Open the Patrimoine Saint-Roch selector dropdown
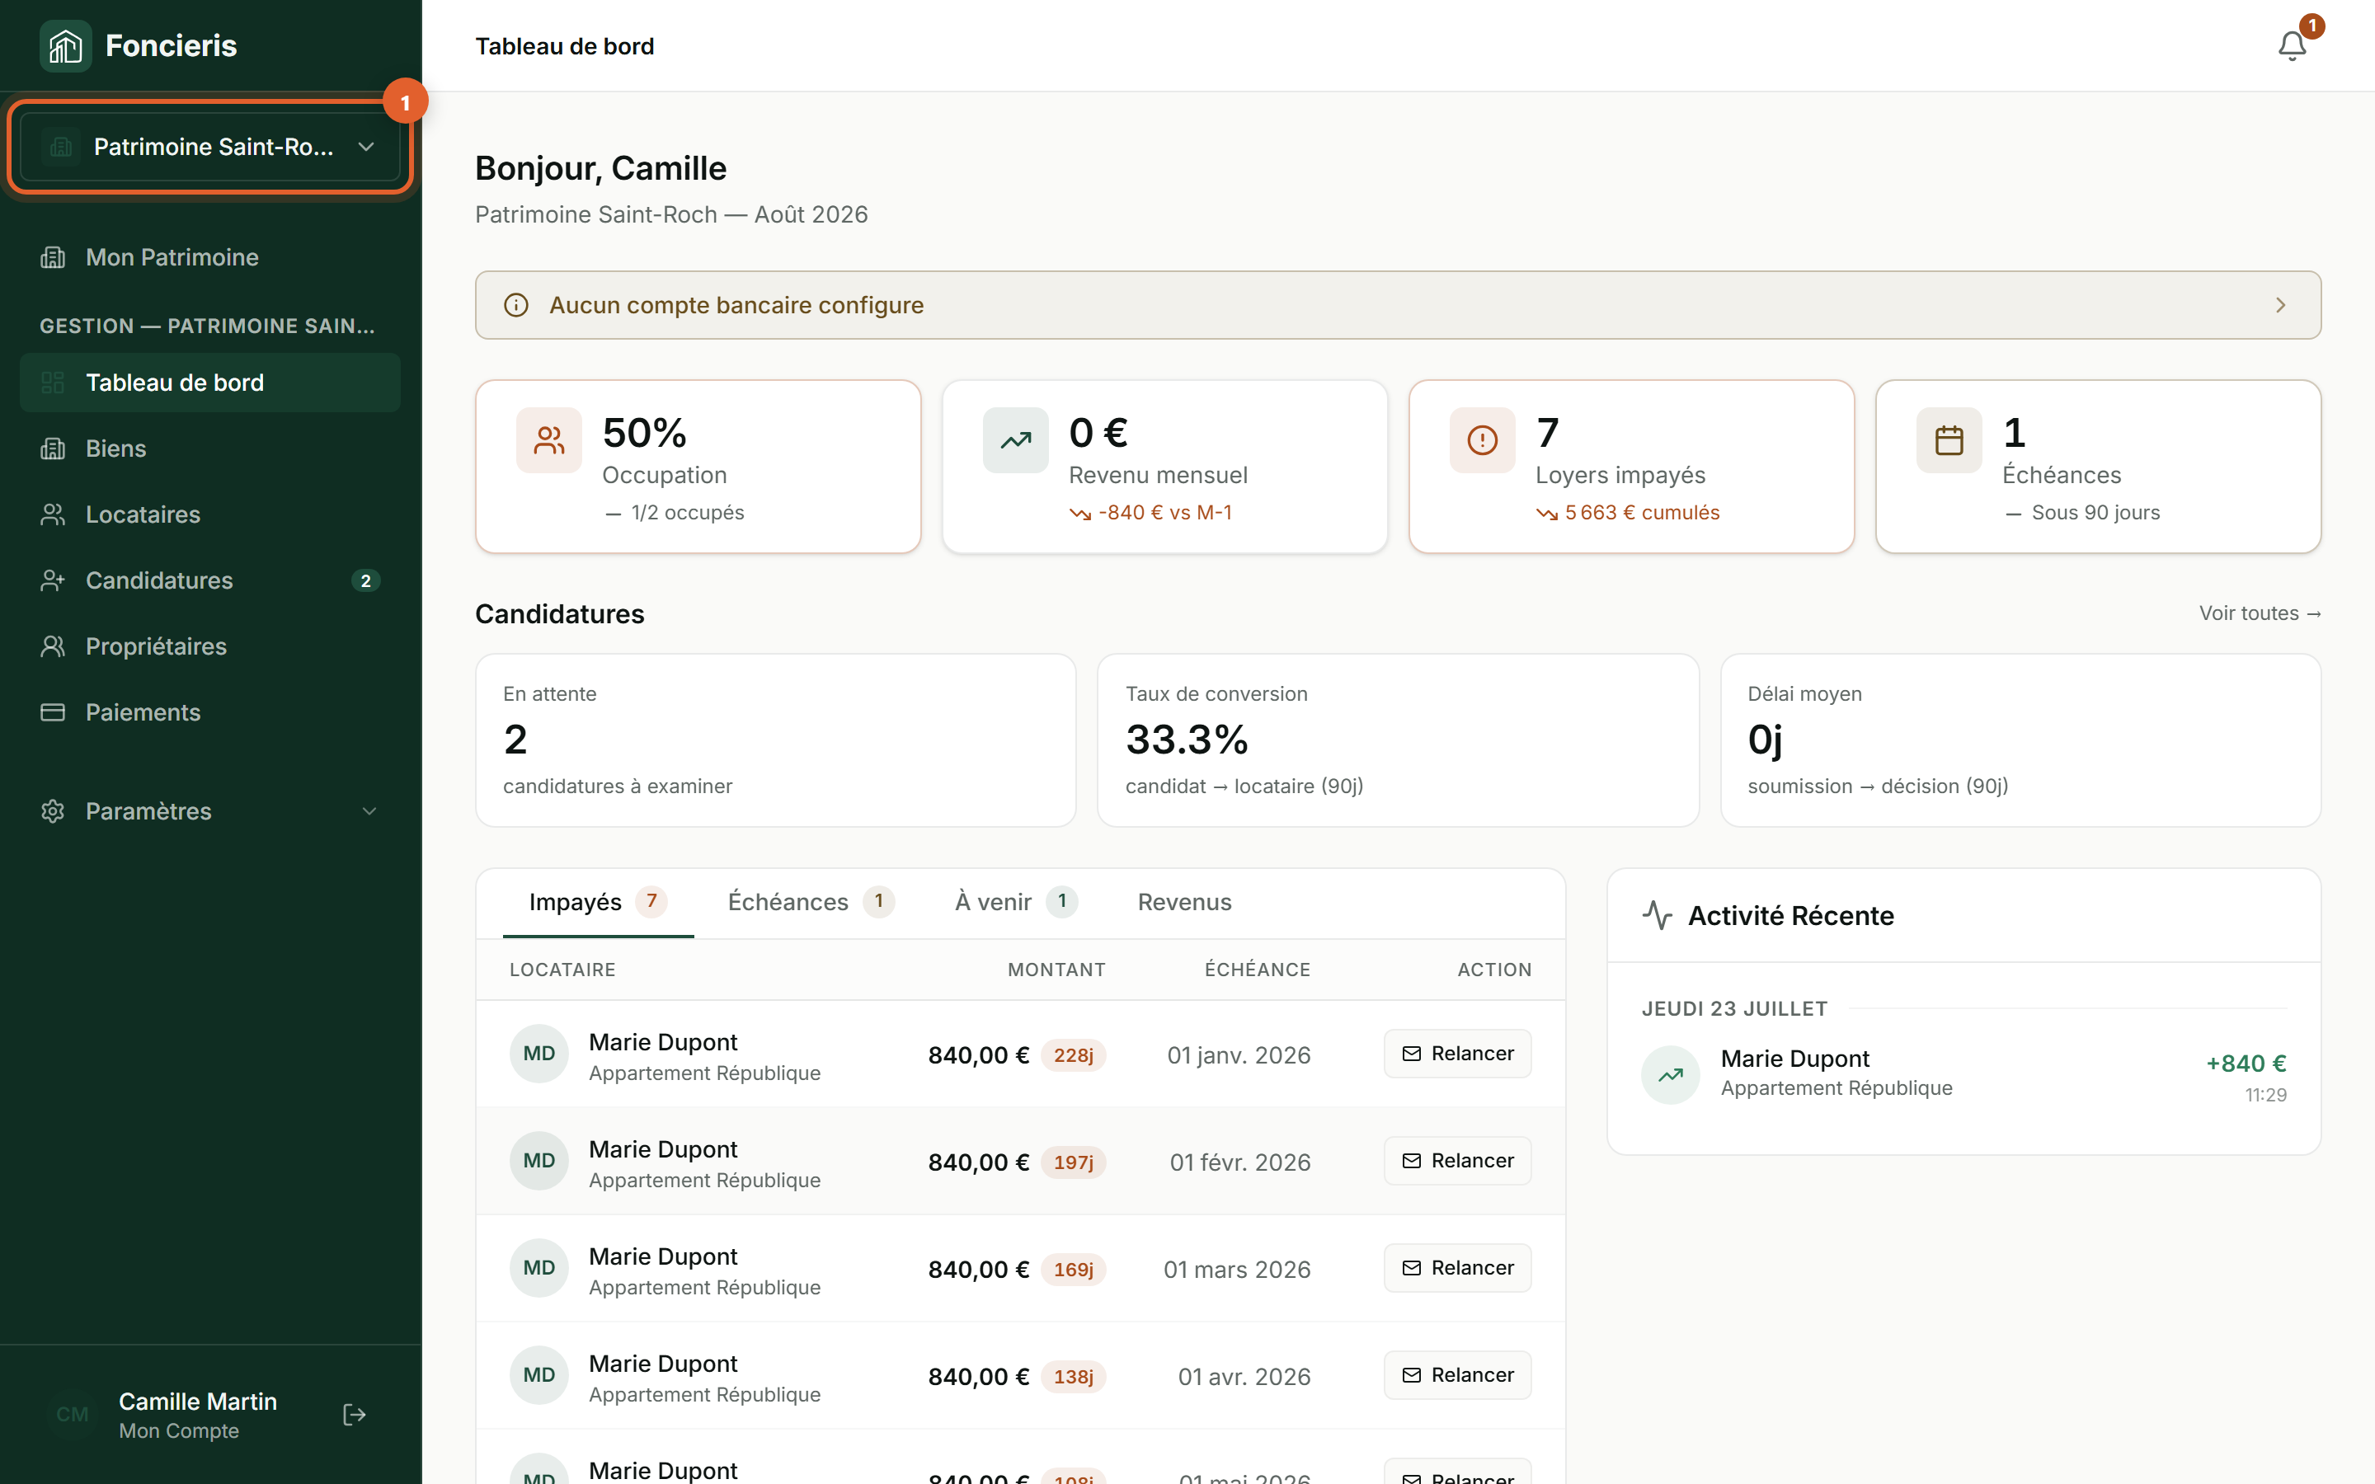The height and width of the screenshot is (1484, 2375). pyautogui.click(x=210, y=148)
